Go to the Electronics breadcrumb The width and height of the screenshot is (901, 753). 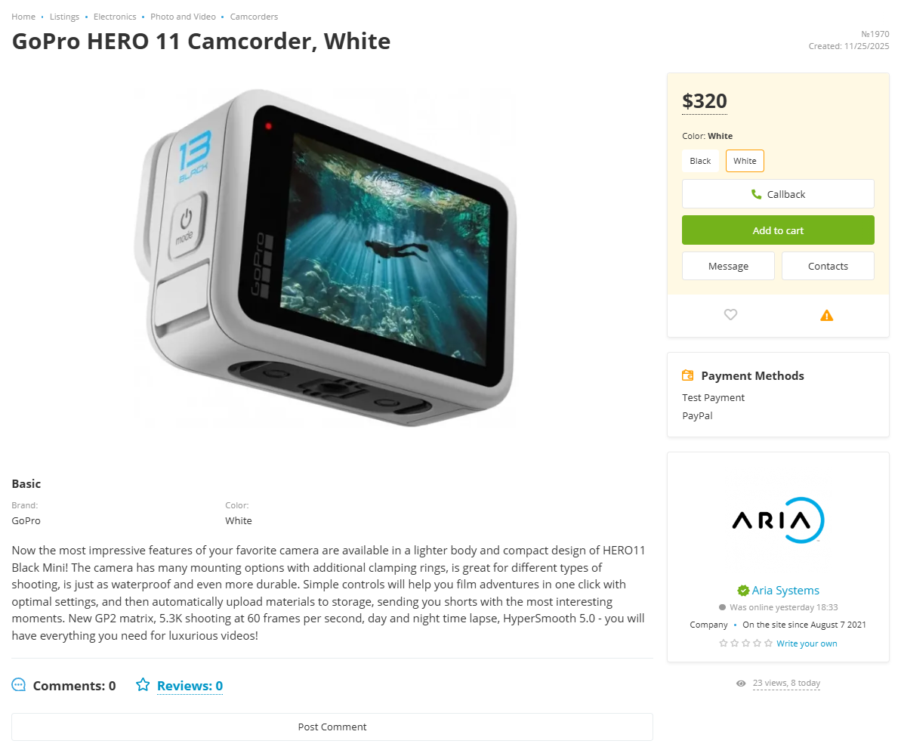click(x=115, y=17)
